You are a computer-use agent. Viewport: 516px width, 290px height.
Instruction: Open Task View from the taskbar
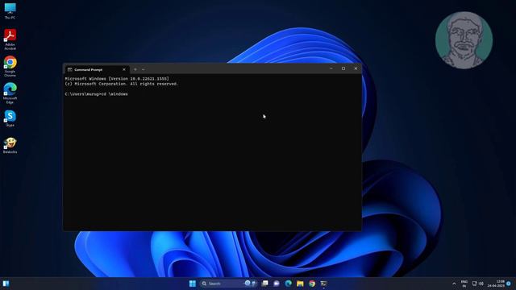[265, 284]
